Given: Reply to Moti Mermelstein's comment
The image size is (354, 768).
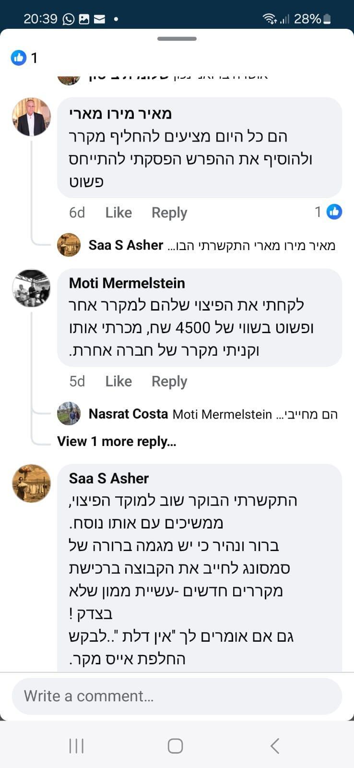Looking at the screenshot, I should click(x=169, y=381).
